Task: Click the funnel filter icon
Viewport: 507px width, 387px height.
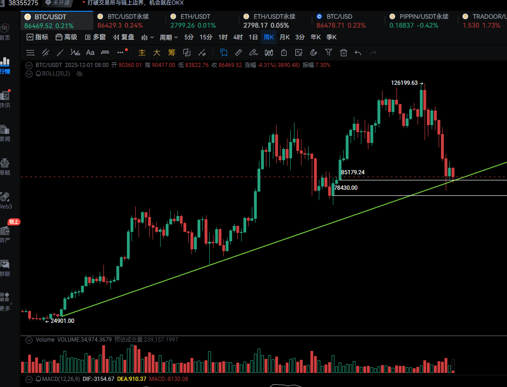Action: (329, 52)
